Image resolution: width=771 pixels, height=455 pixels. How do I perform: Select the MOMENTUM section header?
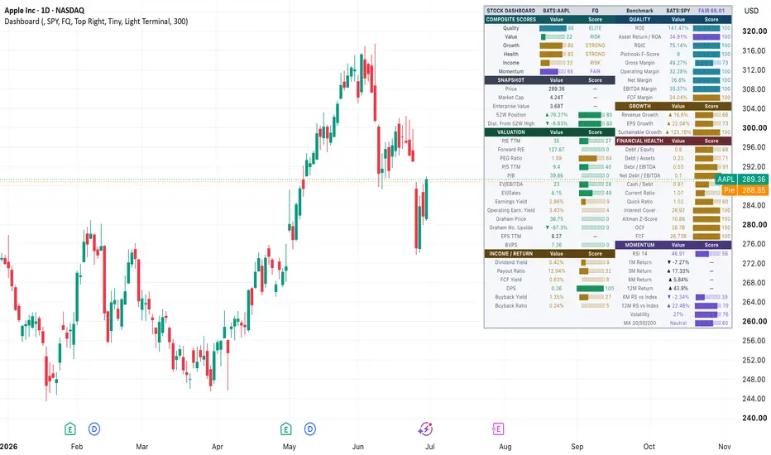pos(639,245)
